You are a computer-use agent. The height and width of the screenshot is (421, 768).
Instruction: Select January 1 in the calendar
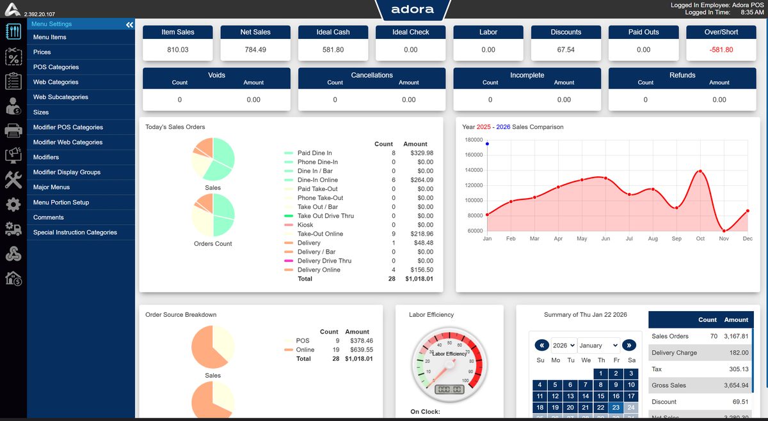(x=600, y=374)
